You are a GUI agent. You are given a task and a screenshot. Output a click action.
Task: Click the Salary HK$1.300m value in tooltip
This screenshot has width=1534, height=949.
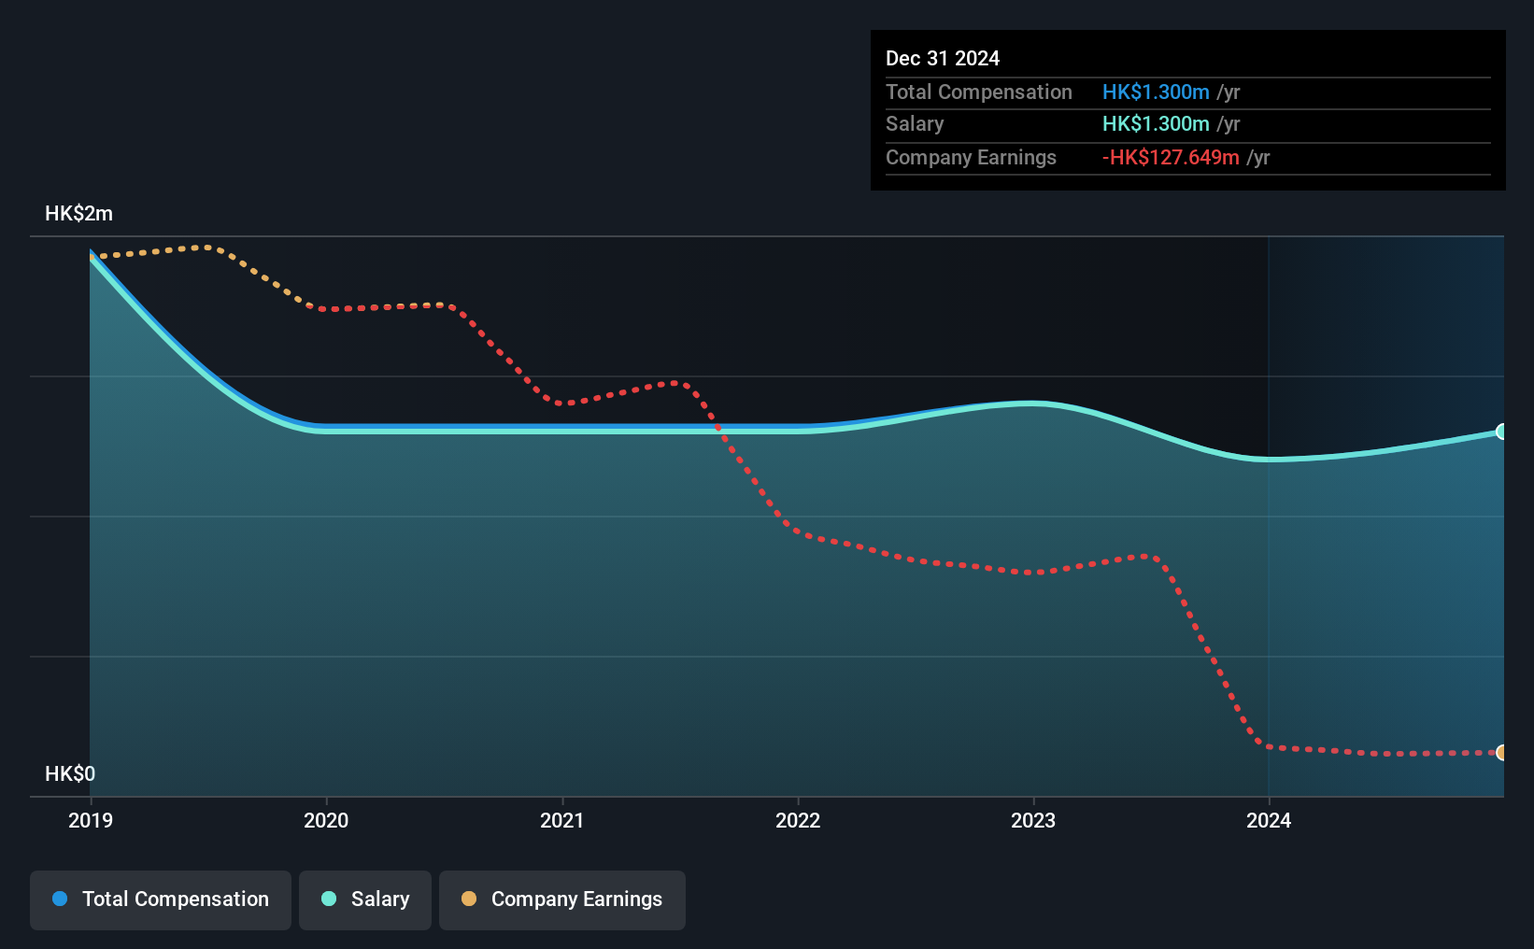coord(1156,123)
